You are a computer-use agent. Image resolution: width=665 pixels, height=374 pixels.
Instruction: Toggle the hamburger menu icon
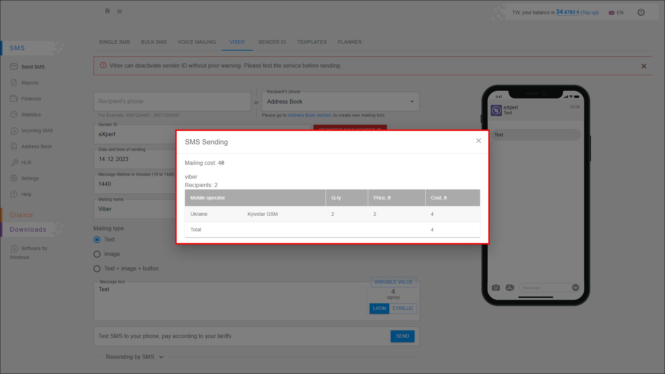tap(119, 11)
